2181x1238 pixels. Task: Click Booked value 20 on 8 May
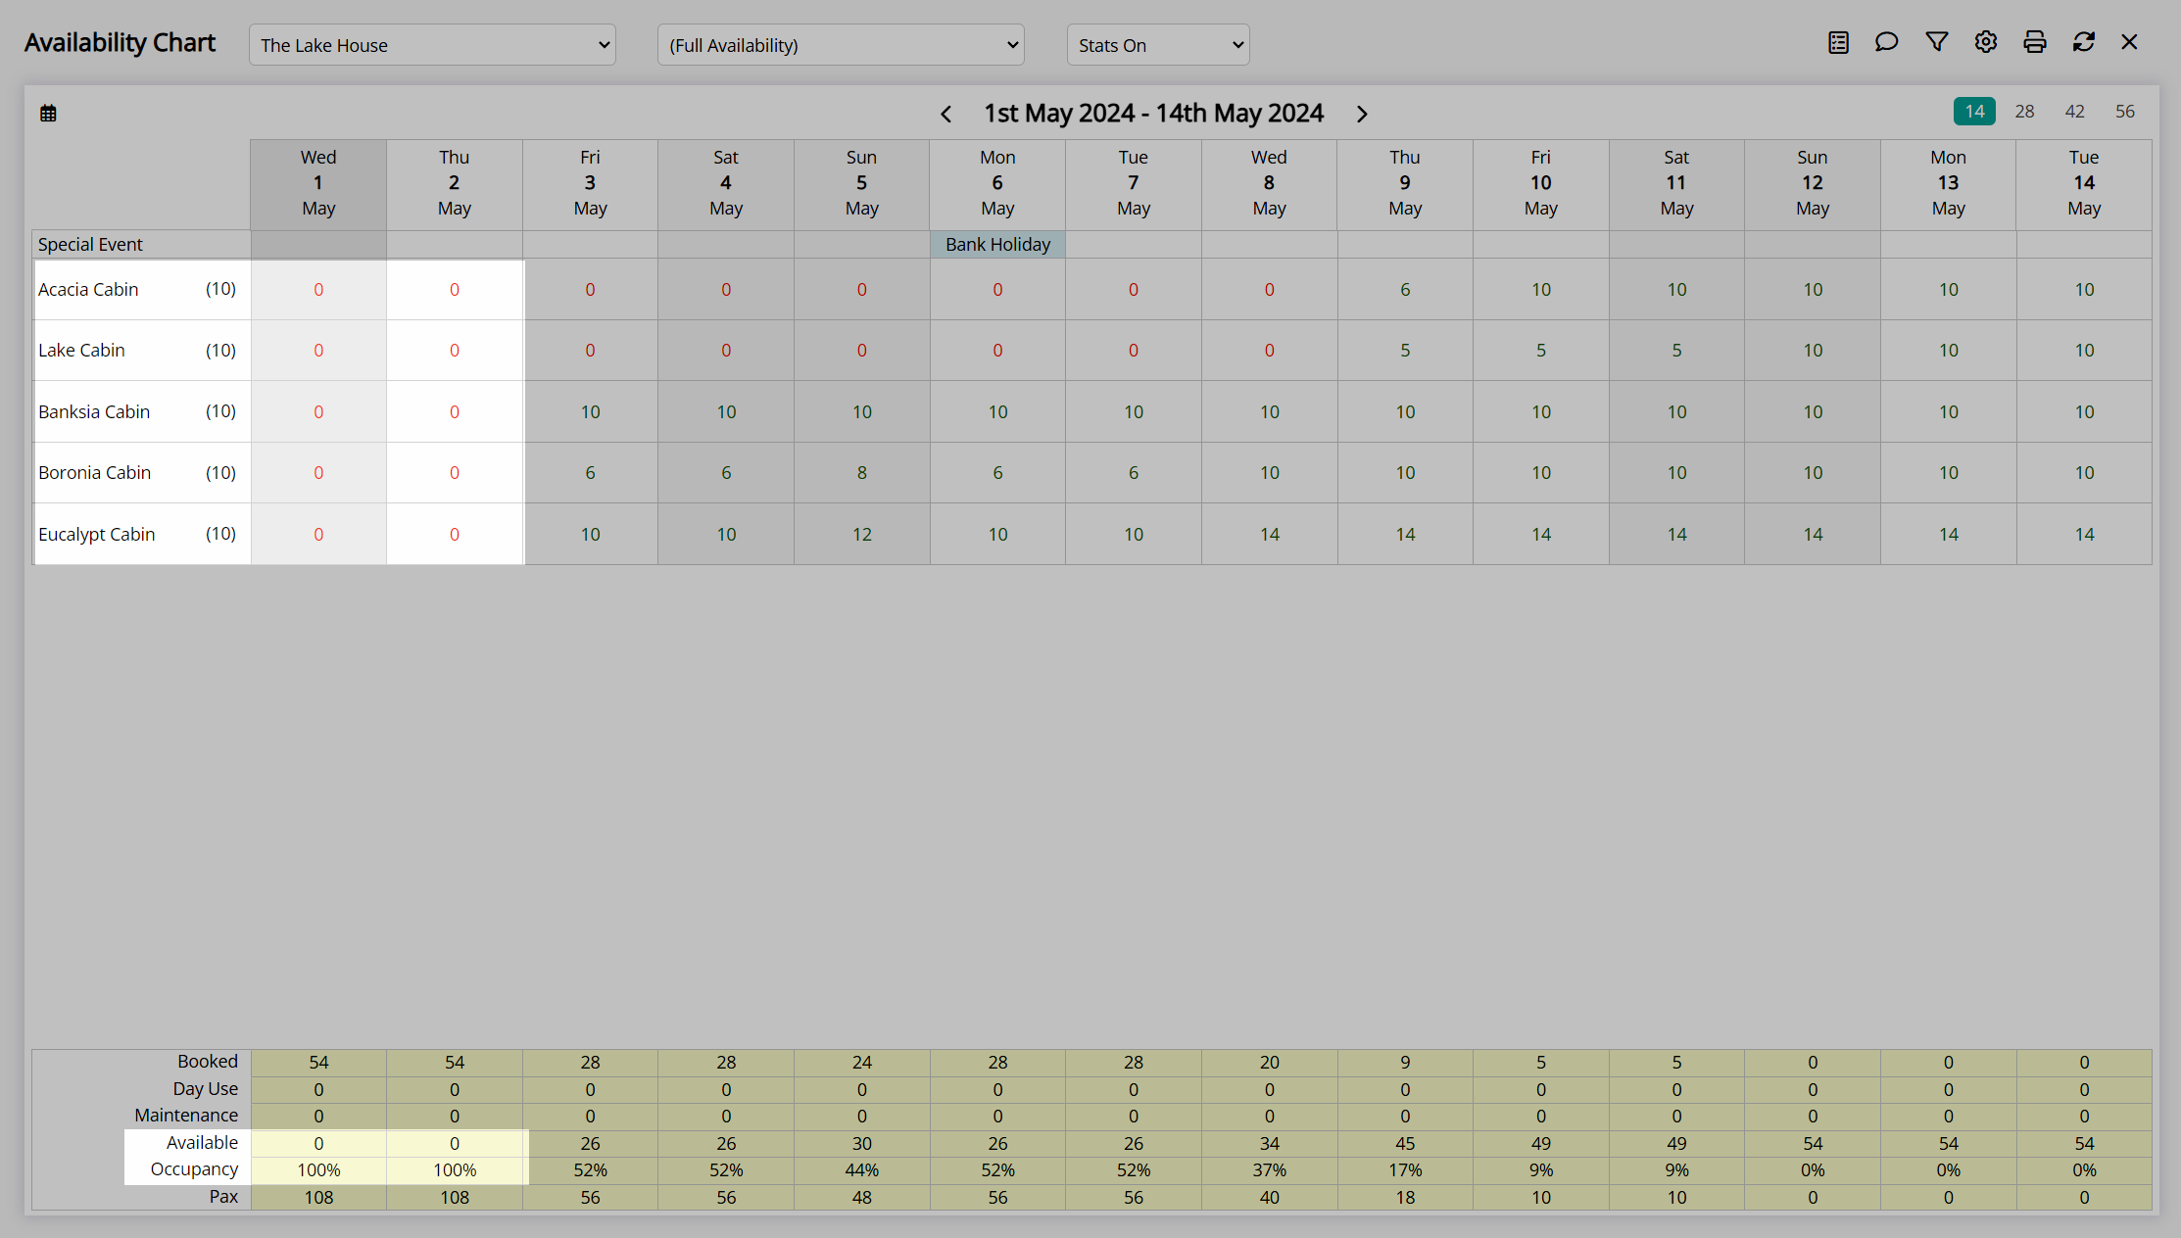tap(1269, 1063)
